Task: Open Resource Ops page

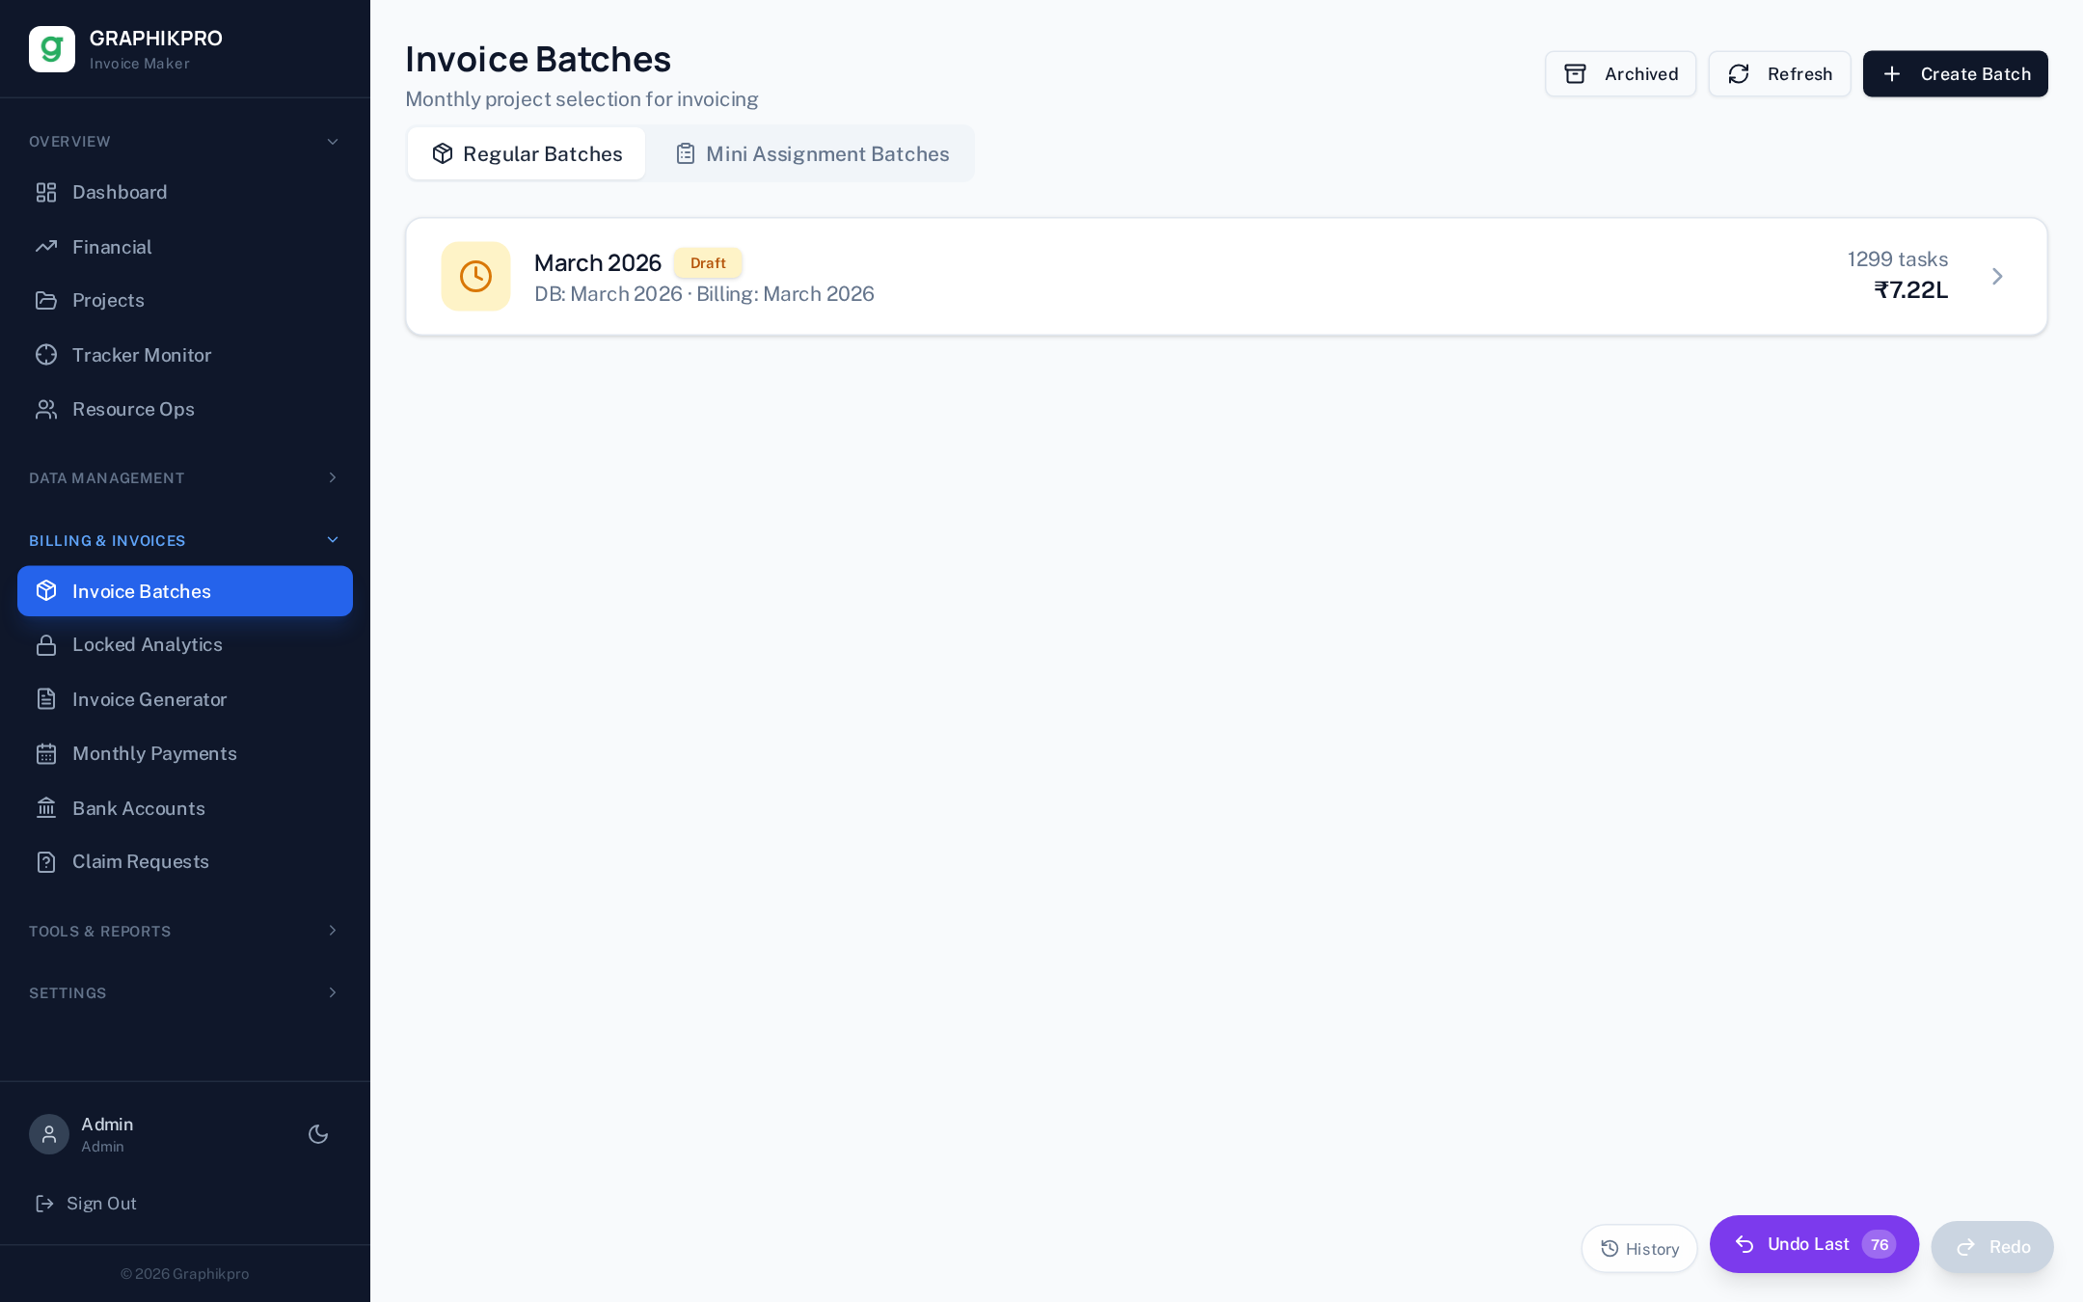Action: (x=185, y=409)
